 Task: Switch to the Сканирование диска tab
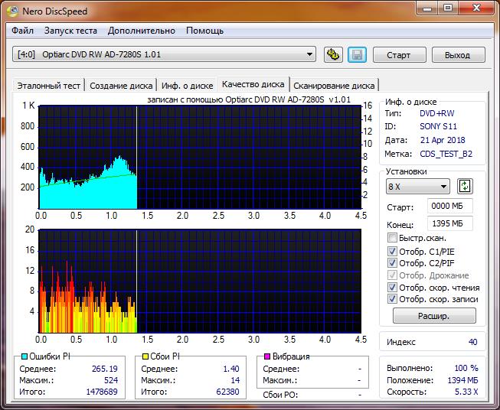[334, 86]
